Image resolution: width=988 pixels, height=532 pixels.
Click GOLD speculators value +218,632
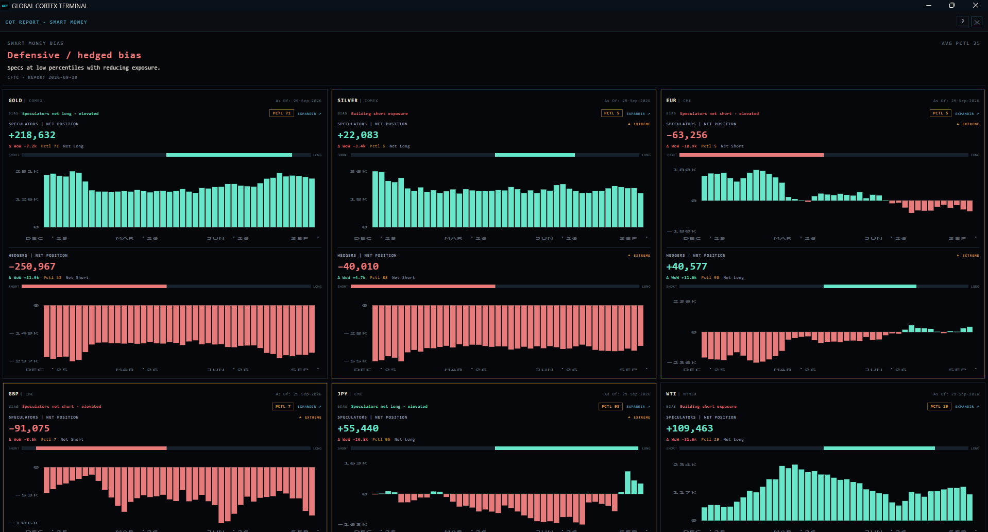[x=32, y=135]
